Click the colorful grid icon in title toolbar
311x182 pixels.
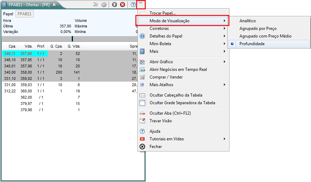pyautogui.click(x=95, y=5)
